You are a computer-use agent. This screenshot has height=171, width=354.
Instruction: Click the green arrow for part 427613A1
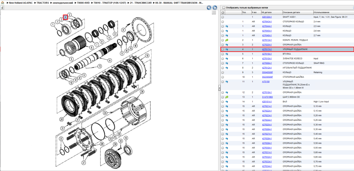click(x=227, y=40)
